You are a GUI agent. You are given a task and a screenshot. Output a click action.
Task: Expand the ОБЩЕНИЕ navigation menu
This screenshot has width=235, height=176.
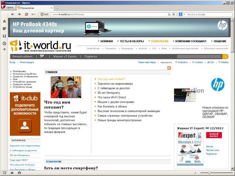pyautogui.click(x=219, y=41)
